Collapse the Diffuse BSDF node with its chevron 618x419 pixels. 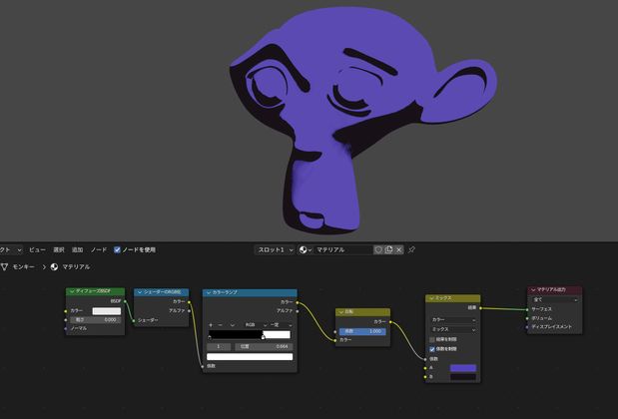[x=72, y=291]
